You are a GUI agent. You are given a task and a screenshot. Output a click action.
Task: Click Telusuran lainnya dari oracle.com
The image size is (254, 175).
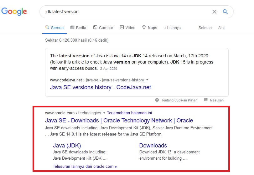tap(85, 167)
